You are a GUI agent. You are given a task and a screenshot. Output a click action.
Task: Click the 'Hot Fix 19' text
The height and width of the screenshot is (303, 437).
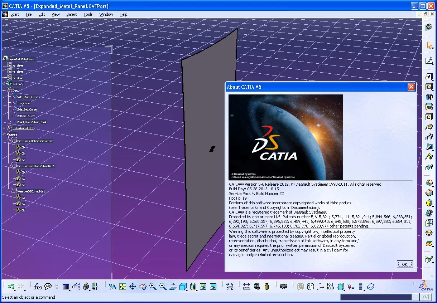click(238, 198)
